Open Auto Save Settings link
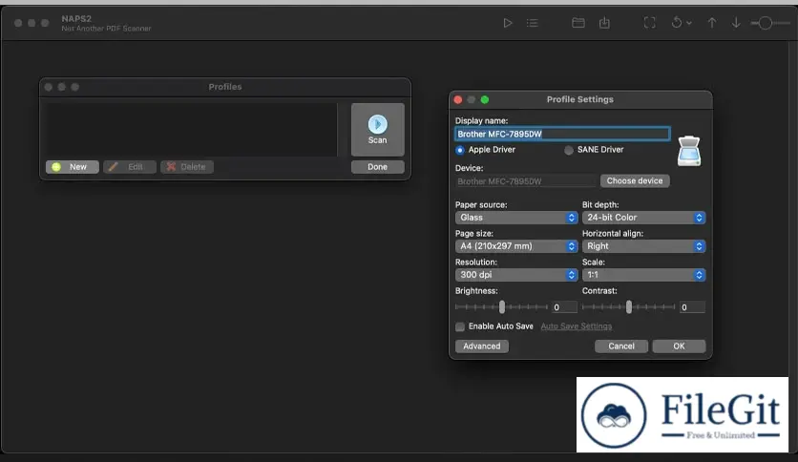This screenshot has height=462, width=798. pos(577,326)
